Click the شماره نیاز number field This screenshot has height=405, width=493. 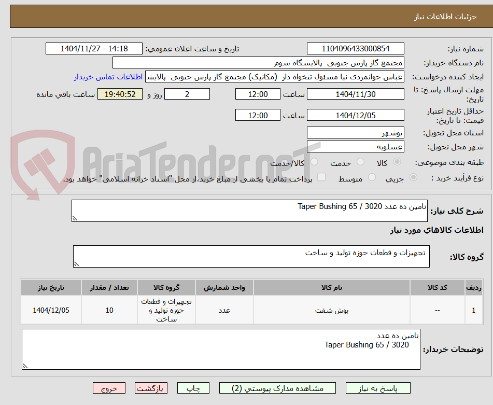(x=355, y=49)
